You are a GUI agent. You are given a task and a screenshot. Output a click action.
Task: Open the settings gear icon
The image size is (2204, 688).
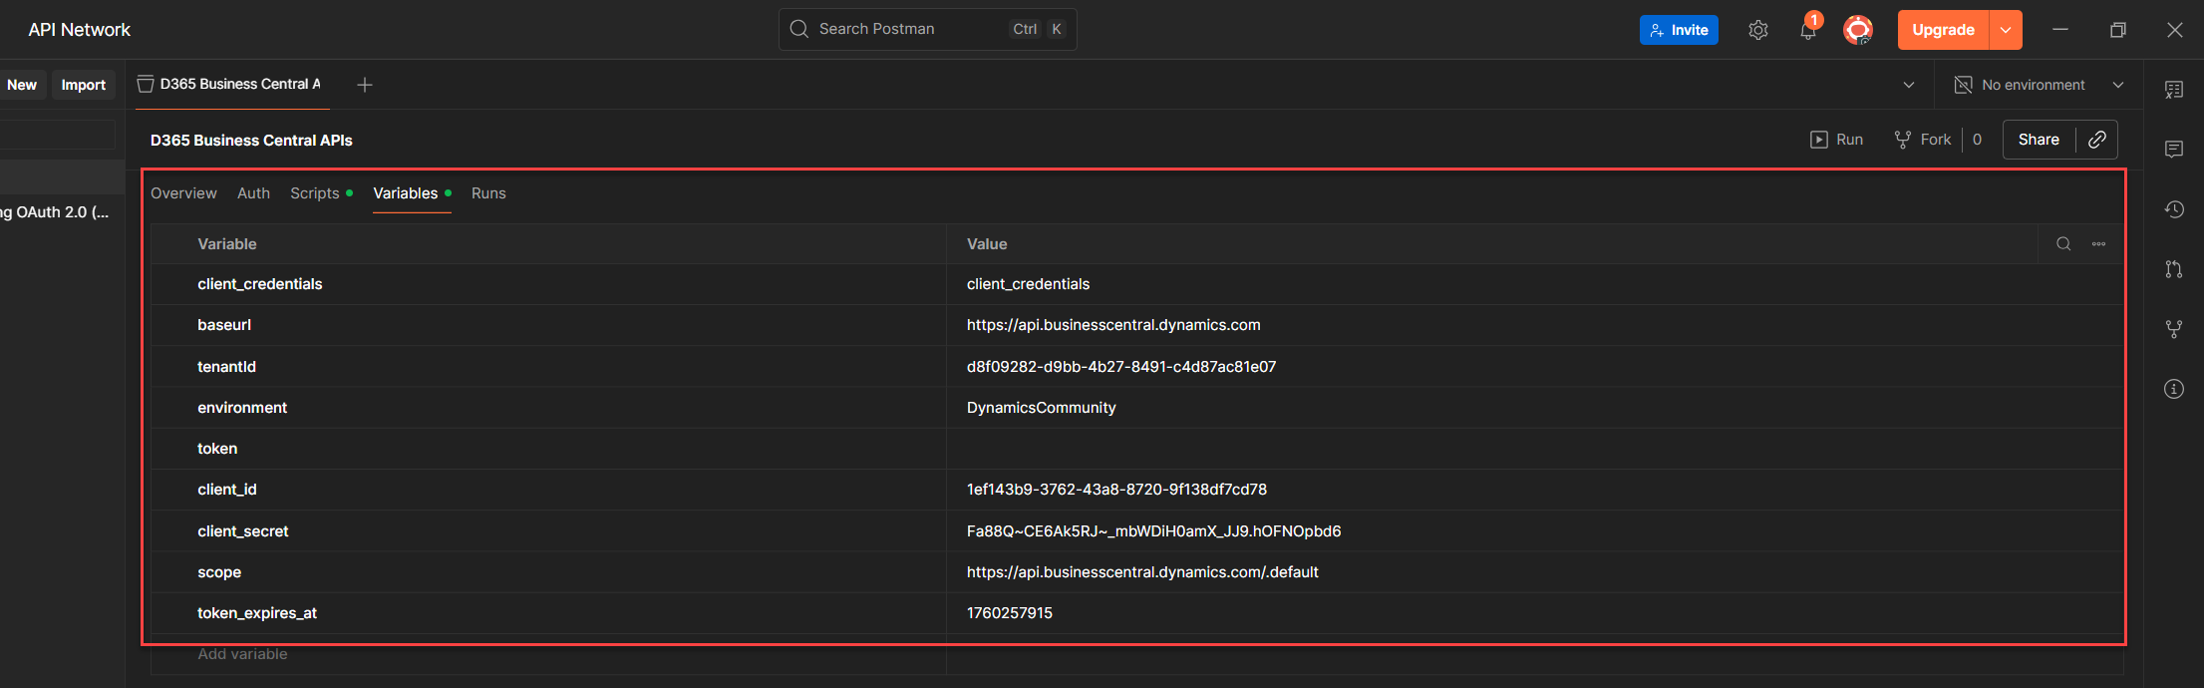[x=1758, y=30]
